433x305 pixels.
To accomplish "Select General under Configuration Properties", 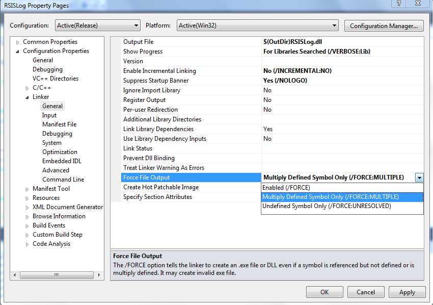I will pos(43,60).
